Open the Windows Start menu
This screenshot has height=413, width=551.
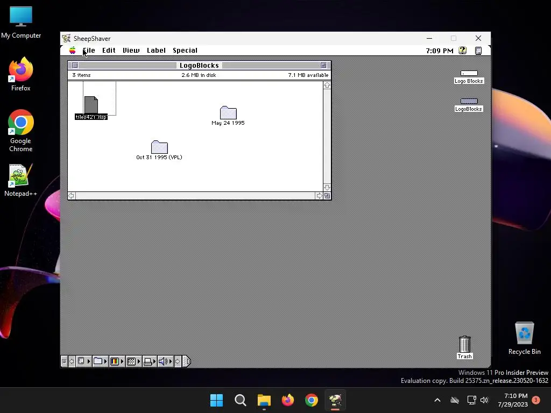(x=216, y=400)
